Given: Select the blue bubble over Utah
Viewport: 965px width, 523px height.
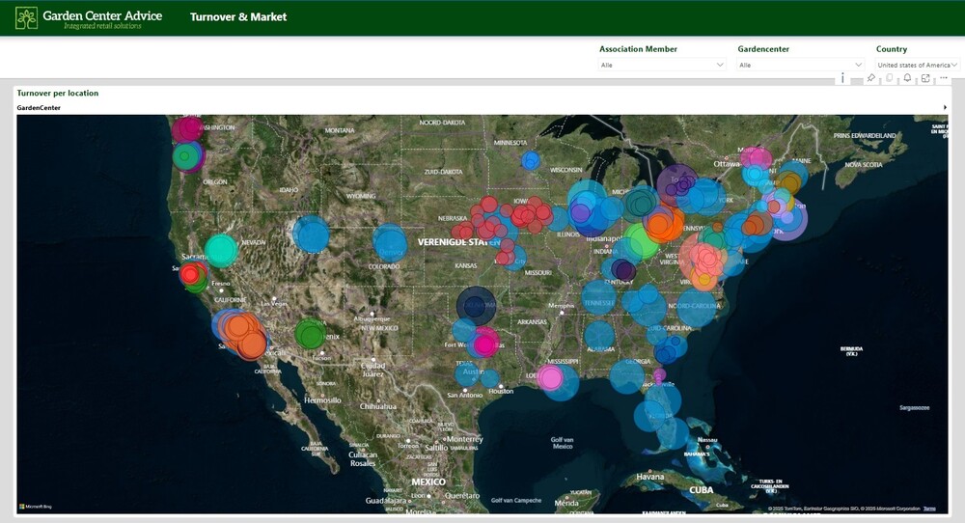Looking at the screenshot, I should click(311, 234).
